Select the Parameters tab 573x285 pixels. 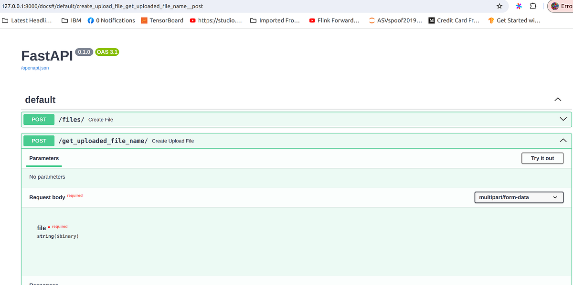click(x=43, y=158)
